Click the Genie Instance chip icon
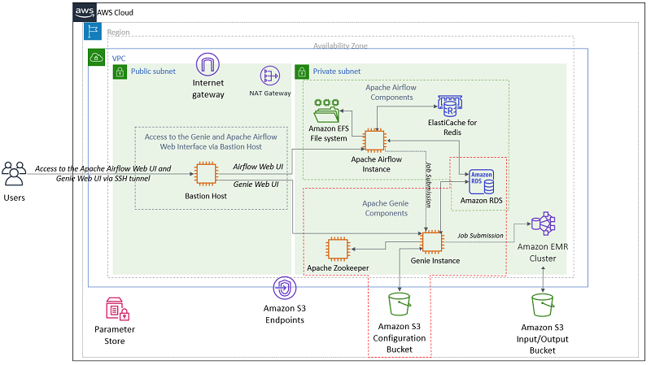Image resolution: width=651 pixels, height=365 pixels. tap(432, 241)
